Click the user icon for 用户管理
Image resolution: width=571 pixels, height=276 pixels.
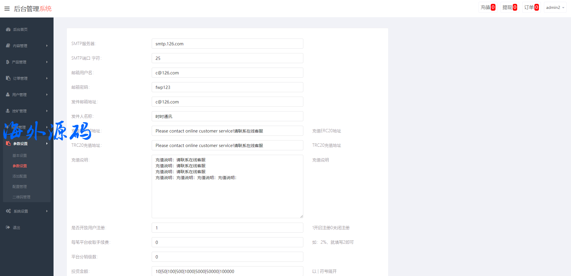[8, 95]
